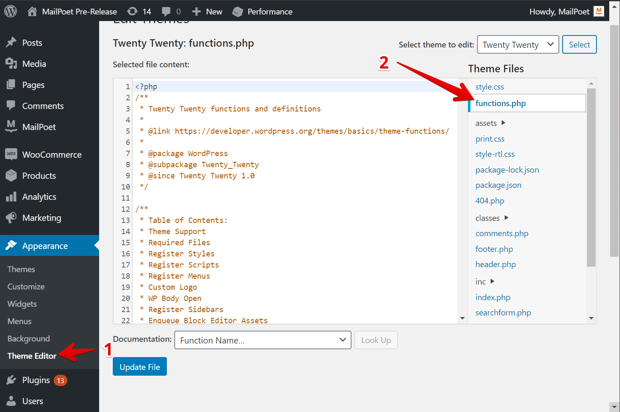Open the theme selection dropdown

(x=518, y=45)
